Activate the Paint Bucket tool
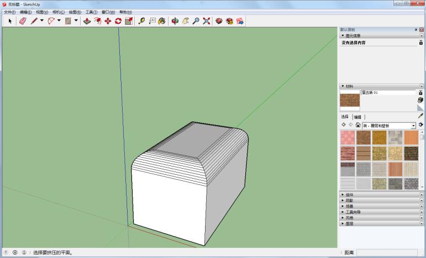This screenshot has width=426, height=258. pos(162,21)
